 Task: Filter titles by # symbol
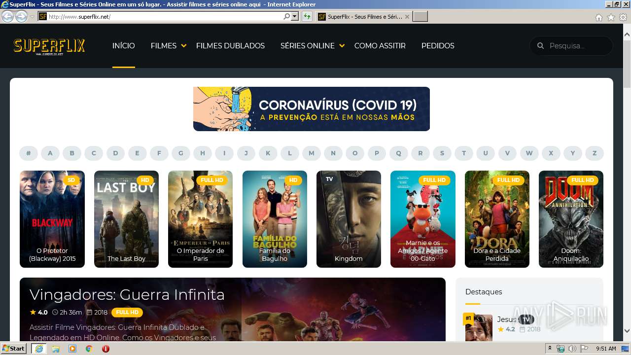(29, 153)
